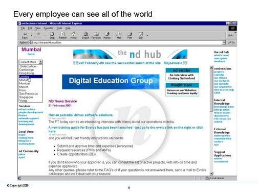This screenshot has height=193, width=258.
Task: Open the Human potential drives software solutions headline
Action: point(81,115)
